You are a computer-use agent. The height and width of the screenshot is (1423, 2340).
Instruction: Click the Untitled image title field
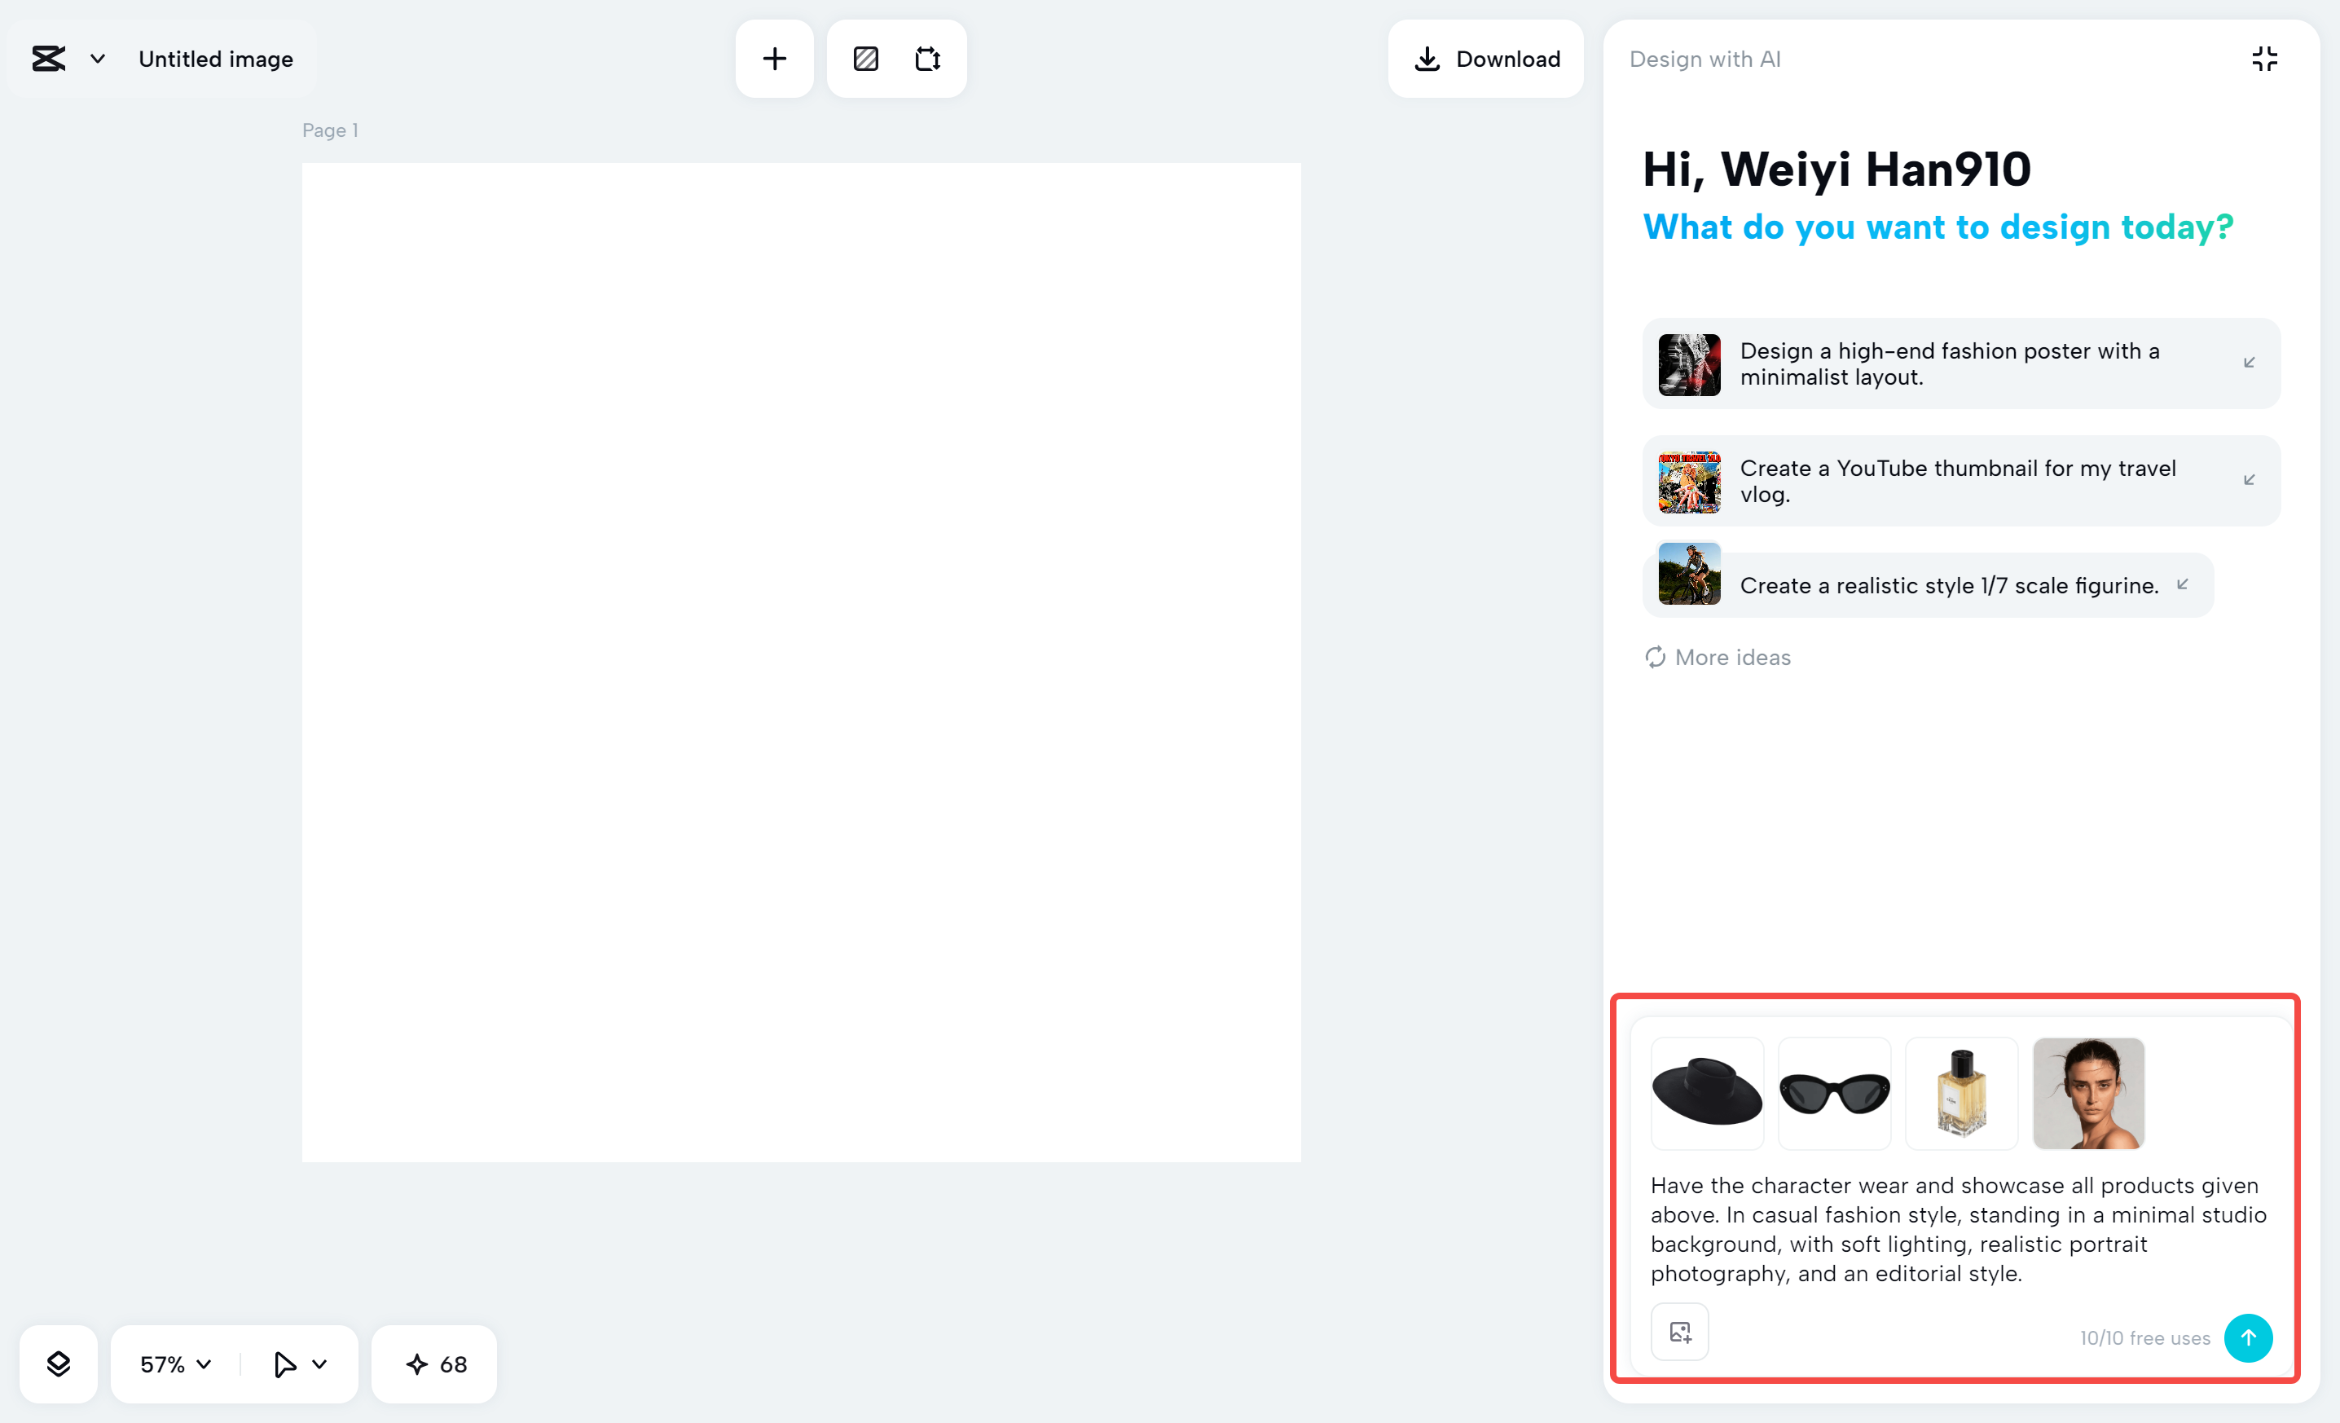(216, 59)
